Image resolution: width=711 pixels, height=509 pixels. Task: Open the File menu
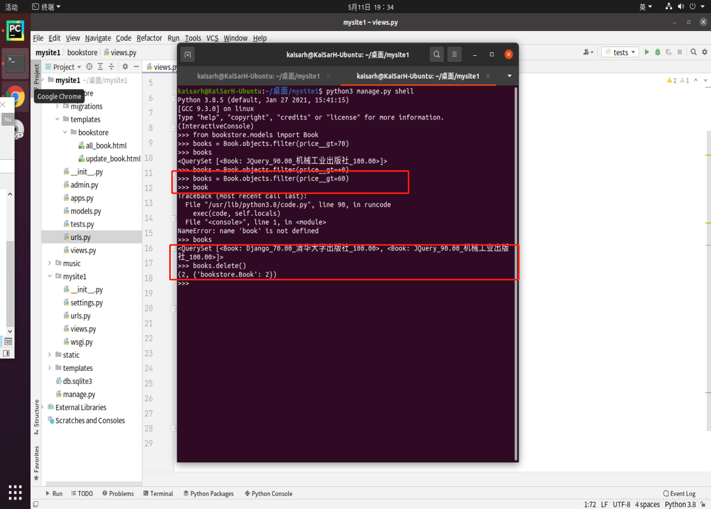pos(38,38)
